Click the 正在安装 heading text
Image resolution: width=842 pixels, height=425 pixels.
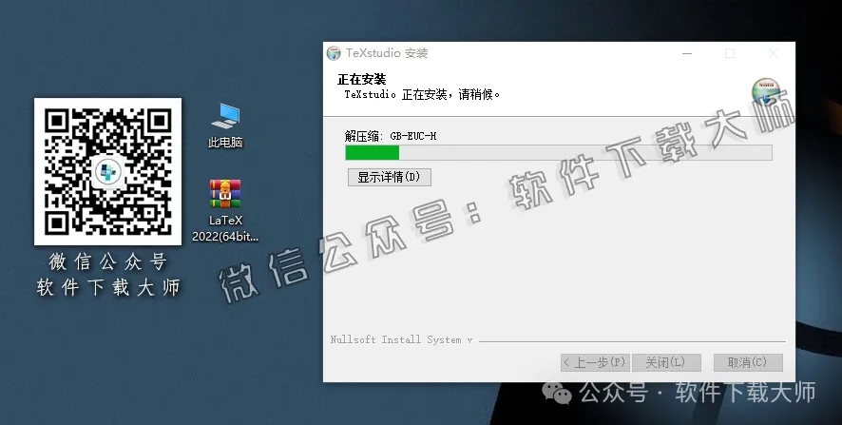point(361,80)
